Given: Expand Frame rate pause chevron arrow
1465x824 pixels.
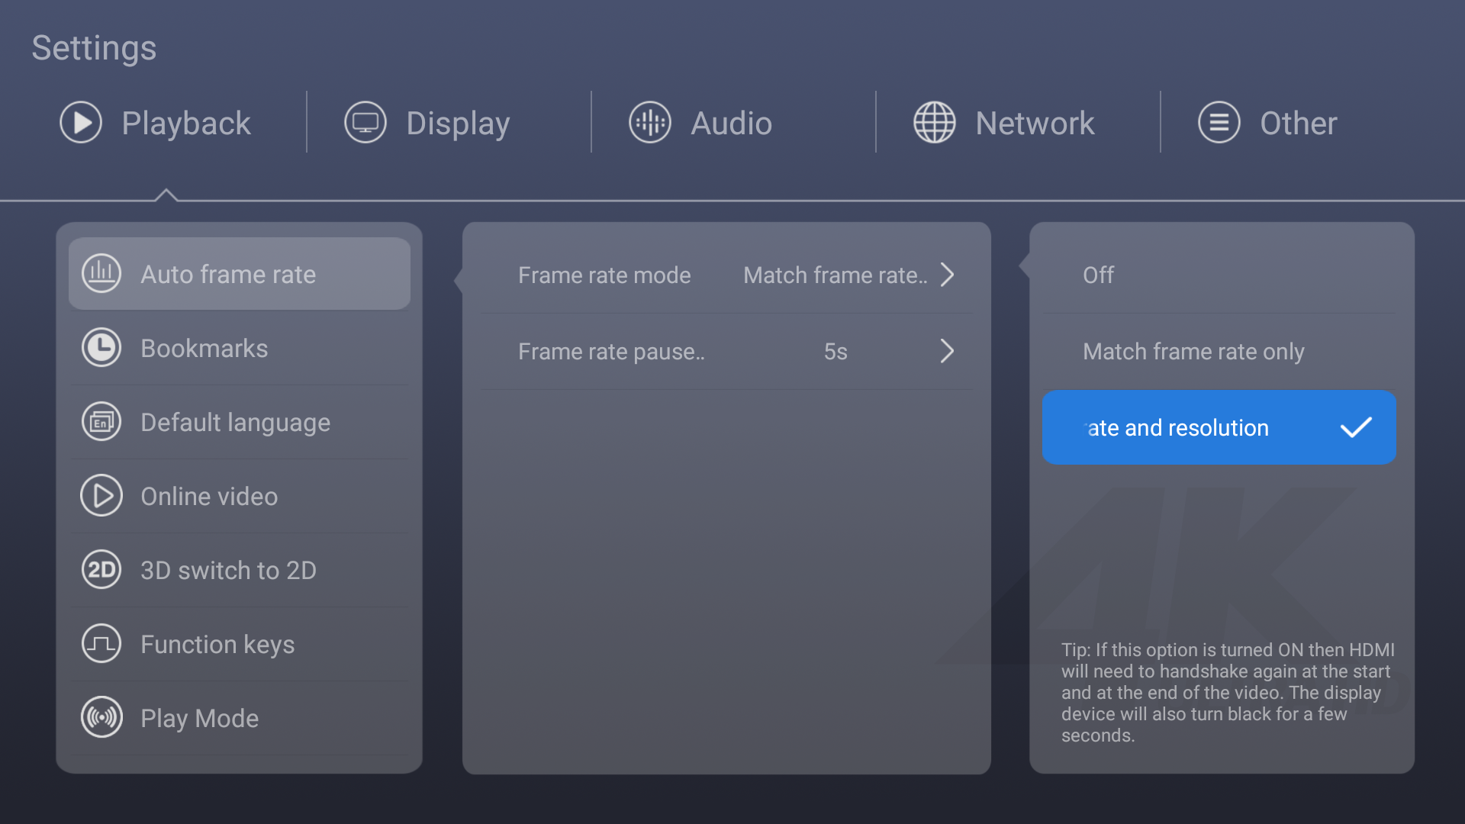Looking at the screenshot, I should click(947, 351).
